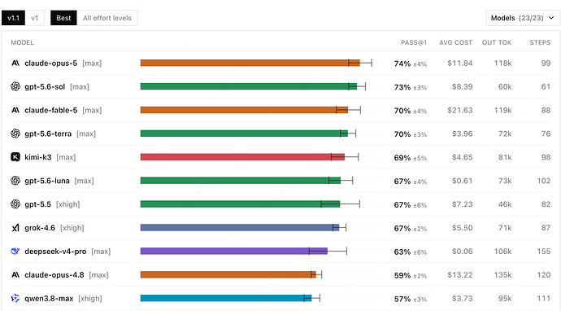Click the Qwen icon beside qwen3.8-max
This screenshot has width=561, height=311.
[15, 298]
